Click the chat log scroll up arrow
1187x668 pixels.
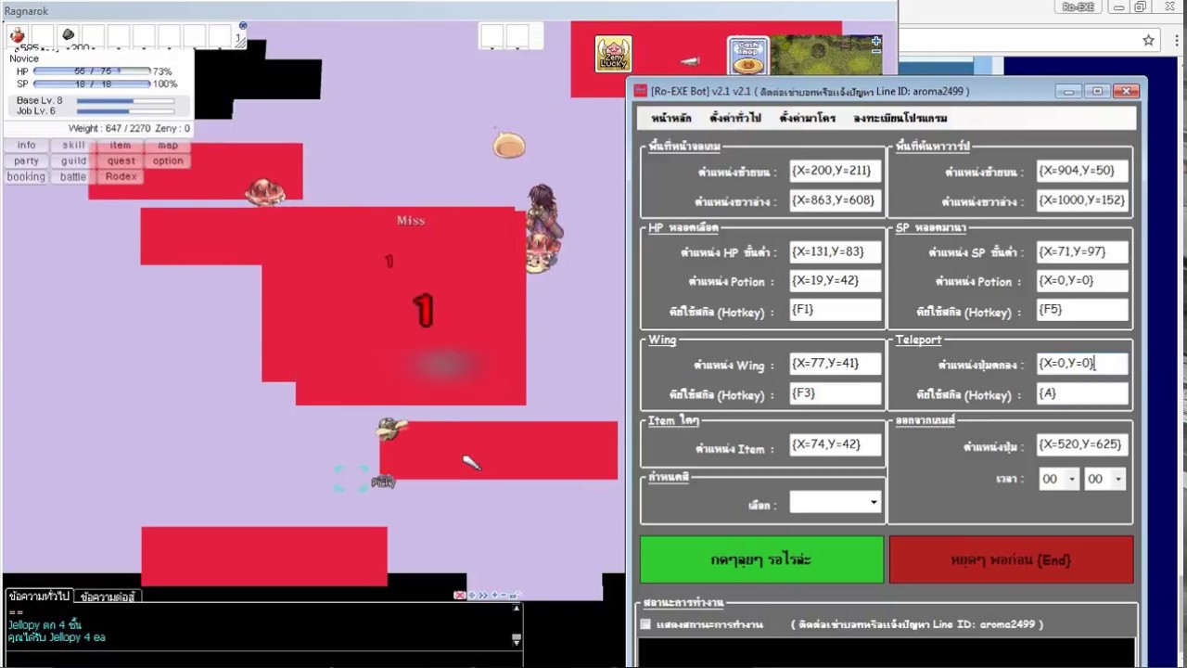coord(517,609)
